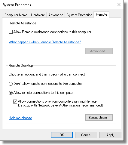
Task: Click the grayed-out Advanced... button
Action: click(x=99, y=51)
